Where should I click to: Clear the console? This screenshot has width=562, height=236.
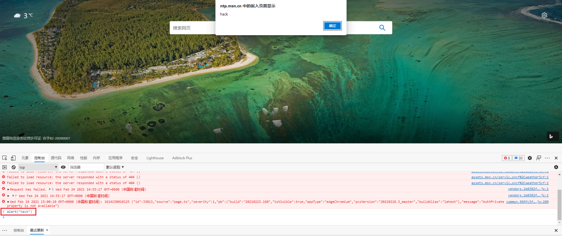13,167
